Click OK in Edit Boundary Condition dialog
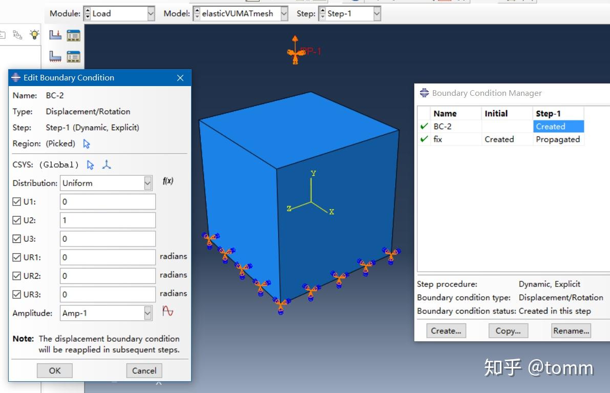The width and height of the screenshot is (610, 393). pyautogui.click(x=54, y=370)
